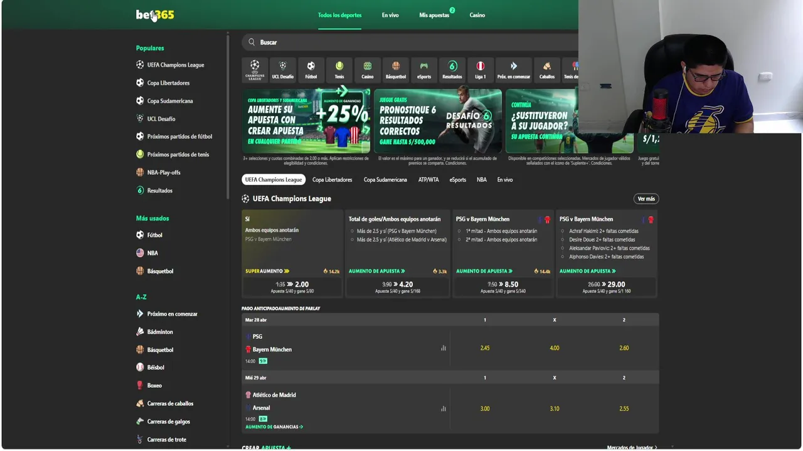Open Béisbol in A-Z list
803x451 pixels.
[x=150, y=368]
